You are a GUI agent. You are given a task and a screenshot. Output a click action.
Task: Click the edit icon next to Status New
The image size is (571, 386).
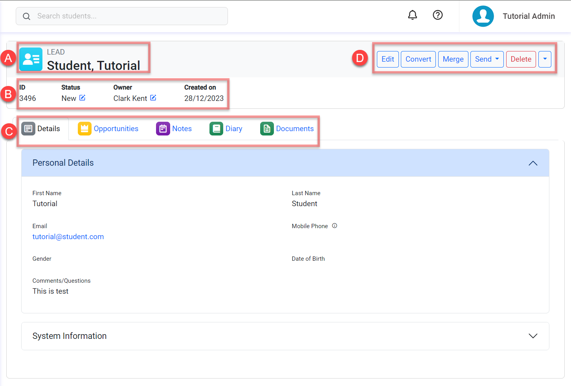[x=82, y=98]
